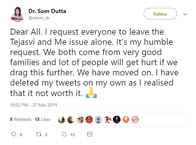The height and width of the screenshot is (145, 196).
Task: Open the black circular liker avatar
Action: pyautogui.click(x=117, y=119)
